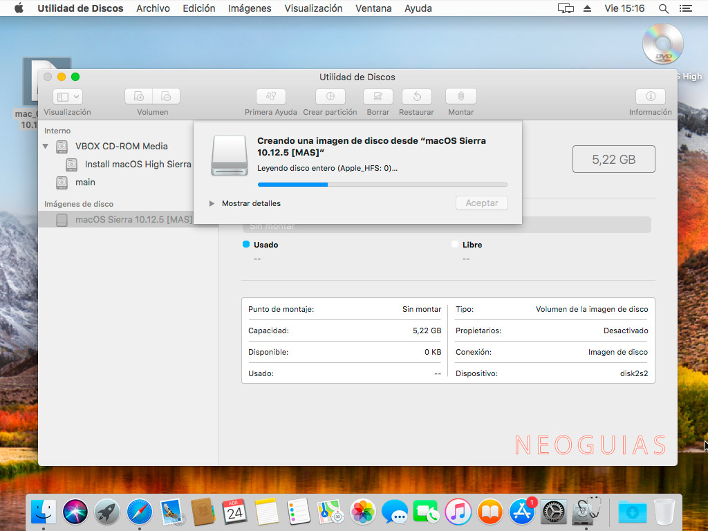Image resolution: width=708 pixels, height=531 pixels.
Task: Click the add Volumen toolbar icon
Action: (x=138, y=97)
